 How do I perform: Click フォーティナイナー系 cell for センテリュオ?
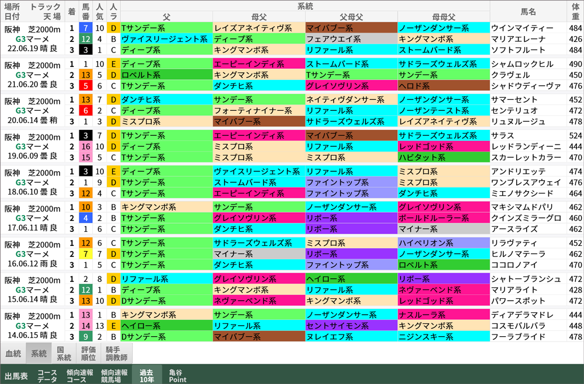click(259, 110)
